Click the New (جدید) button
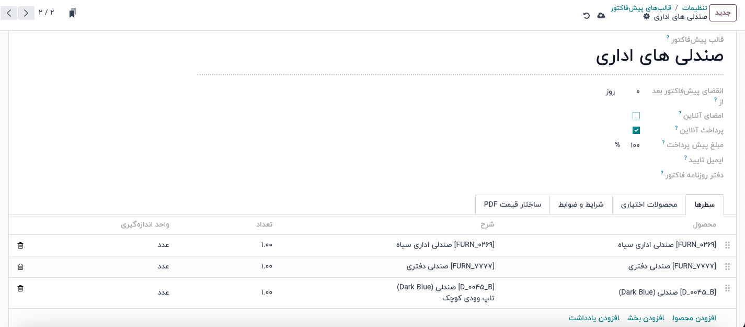 tap(723, 13)
